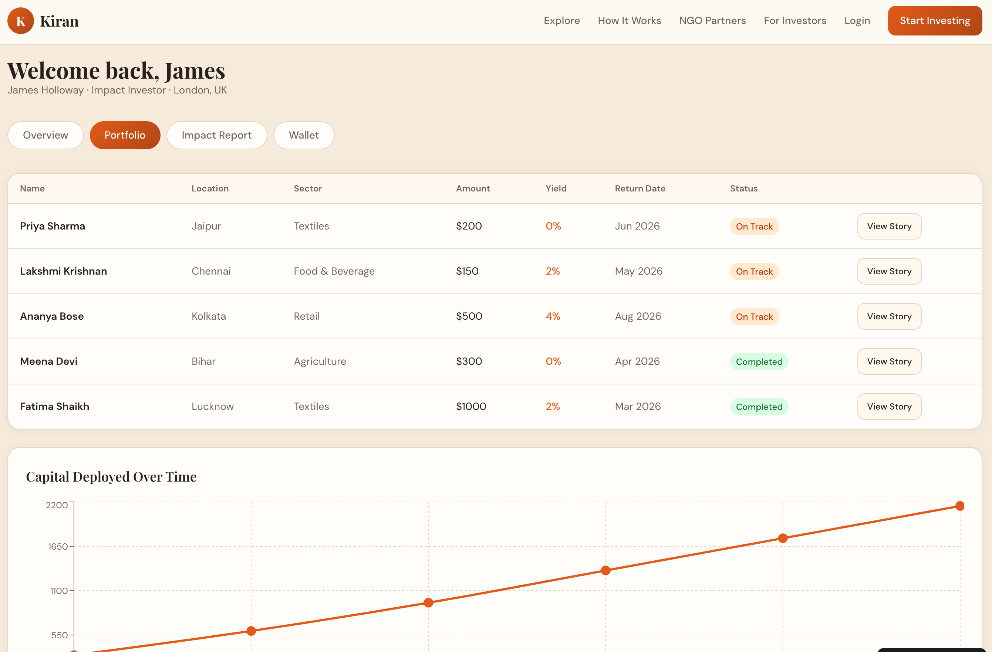The width and height of the screenshot is (992, 652).
Task: Select the Portfolio tab
Action: point(125,135)
